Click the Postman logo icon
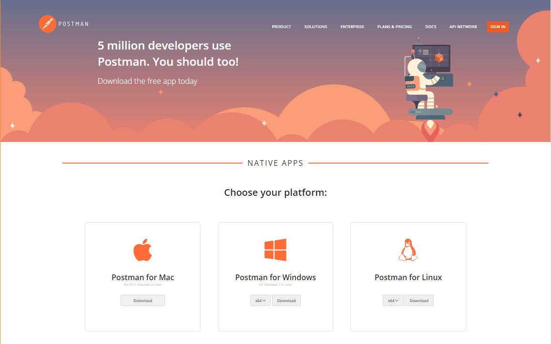 point(48,24)
